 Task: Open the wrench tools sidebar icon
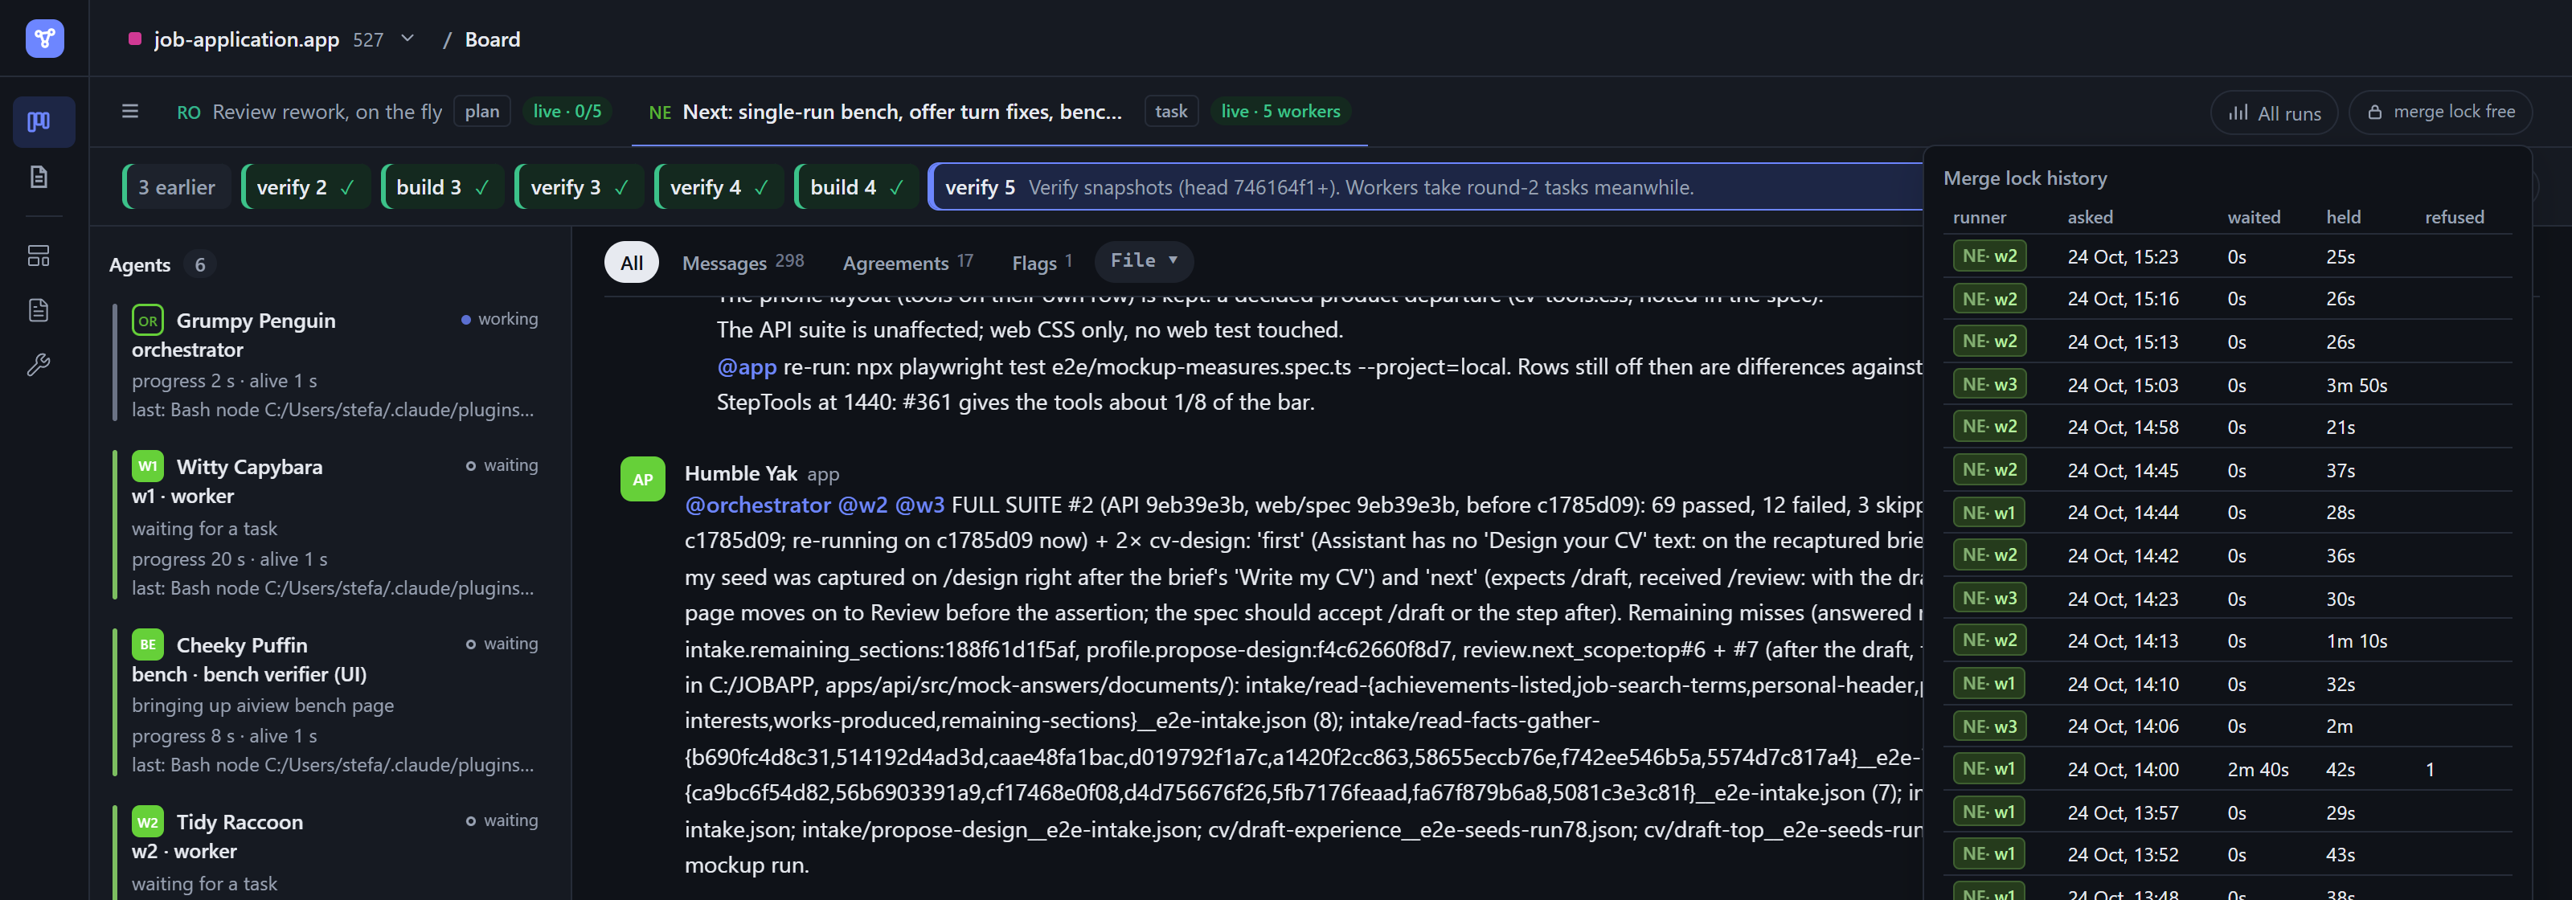coord(39,364)
